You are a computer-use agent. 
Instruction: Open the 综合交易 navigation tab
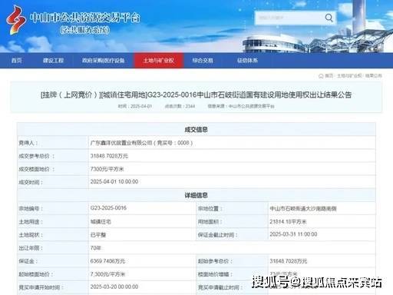tap(203, 61)
